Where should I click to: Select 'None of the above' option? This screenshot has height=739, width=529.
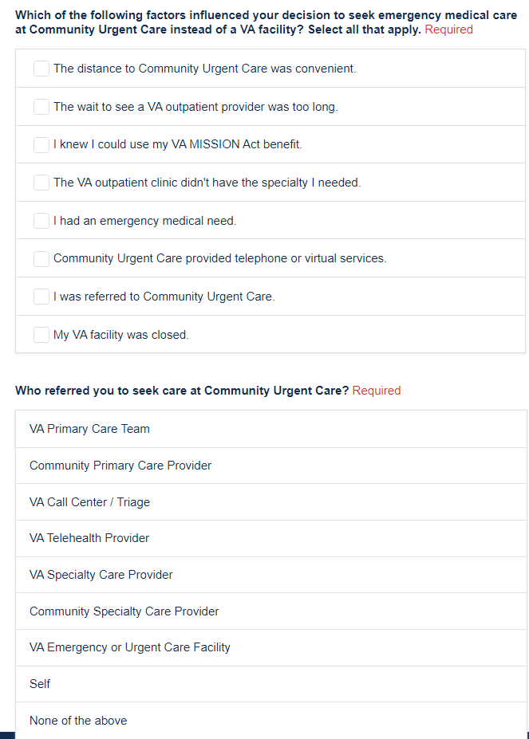[78, 721]
